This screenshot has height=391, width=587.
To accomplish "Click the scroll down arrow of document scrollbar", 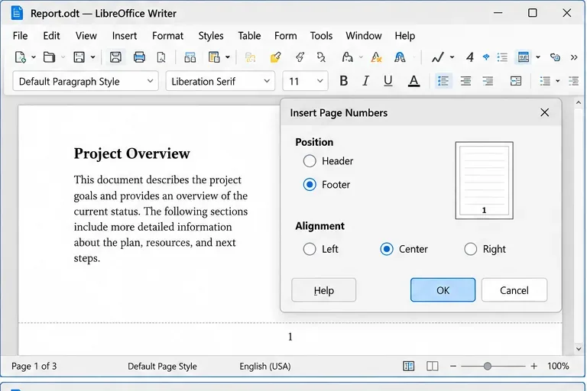I will pyautogui.click(x=579, y=349).
